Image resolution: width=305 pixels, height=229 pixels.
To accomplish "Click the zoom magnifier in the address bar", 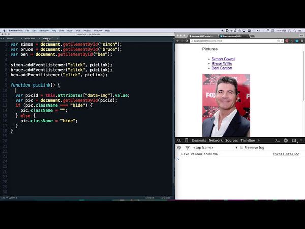I will (x=282, y=41).
